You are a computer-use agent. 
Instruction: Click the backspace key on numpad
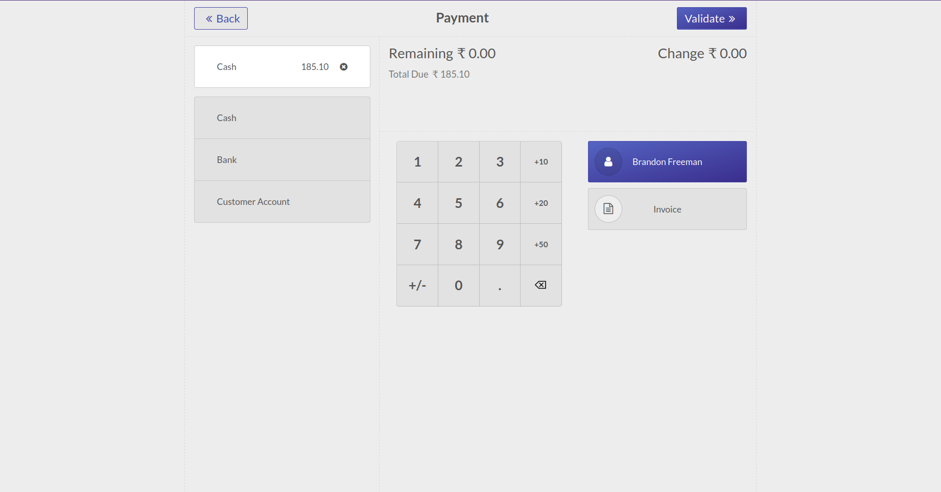point(541,285)
